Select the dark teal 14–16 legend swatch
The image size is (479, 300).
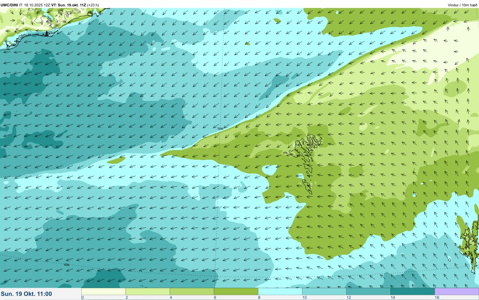(413, 291)
